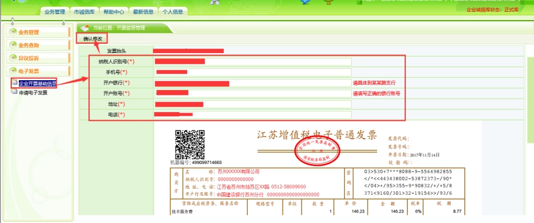Click the green arrow icon beside 电子发票
The height and width of the screenshot is (223, 534).
[14, 71]
